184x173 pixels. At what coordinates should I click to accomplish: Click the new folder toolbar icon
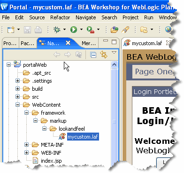coord(144,30)
